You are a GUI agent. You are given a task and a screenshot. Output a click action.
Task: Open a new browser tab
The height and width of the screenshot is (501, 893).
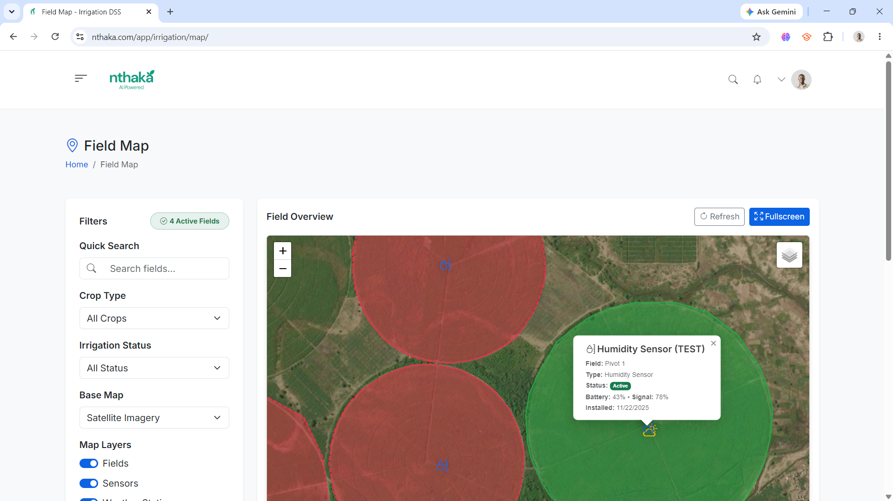coord(170,12)
